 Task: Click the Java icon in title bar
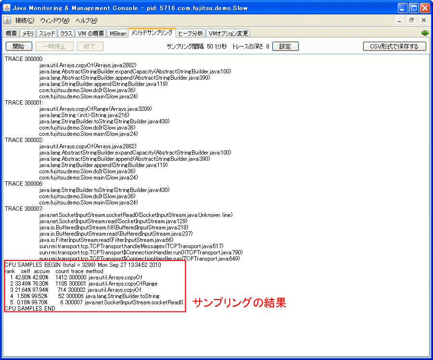pyautogui.click(x=7, y=8)
